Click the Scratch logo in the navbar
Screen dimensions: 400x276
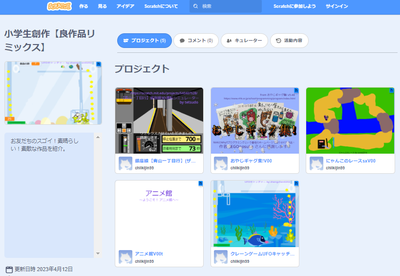click(x=59, y=6)
